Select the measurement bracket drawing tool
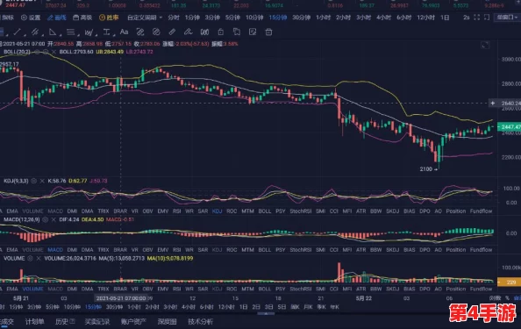Viewport: 521px width, 329px height. pyautogui.click(x=106, y=32)
